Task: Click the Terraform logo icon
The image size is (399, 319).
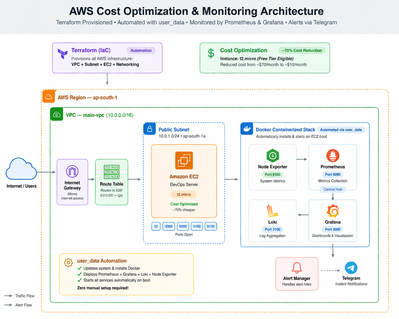Action: (x=63, y=54)
